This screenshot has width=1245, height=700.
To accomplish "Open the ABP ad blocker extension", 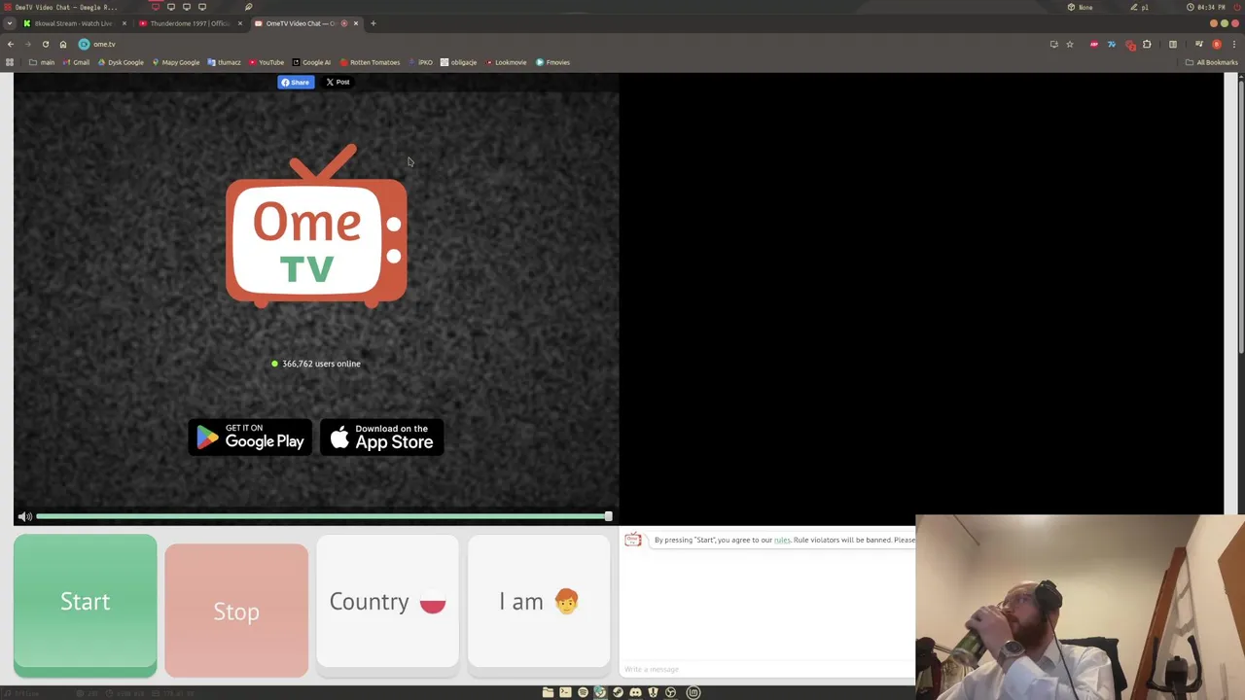I will [x=1094, y=44].
